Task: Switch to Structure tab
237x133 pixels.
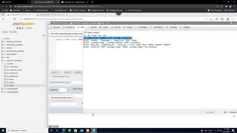Action: pyautogui.click(x=69, y=27)
